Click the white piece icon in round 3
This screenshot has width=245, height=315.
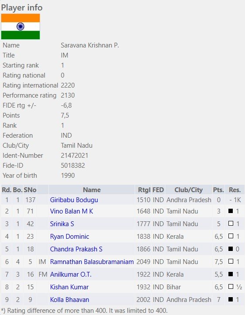click(x=231, y=224)
